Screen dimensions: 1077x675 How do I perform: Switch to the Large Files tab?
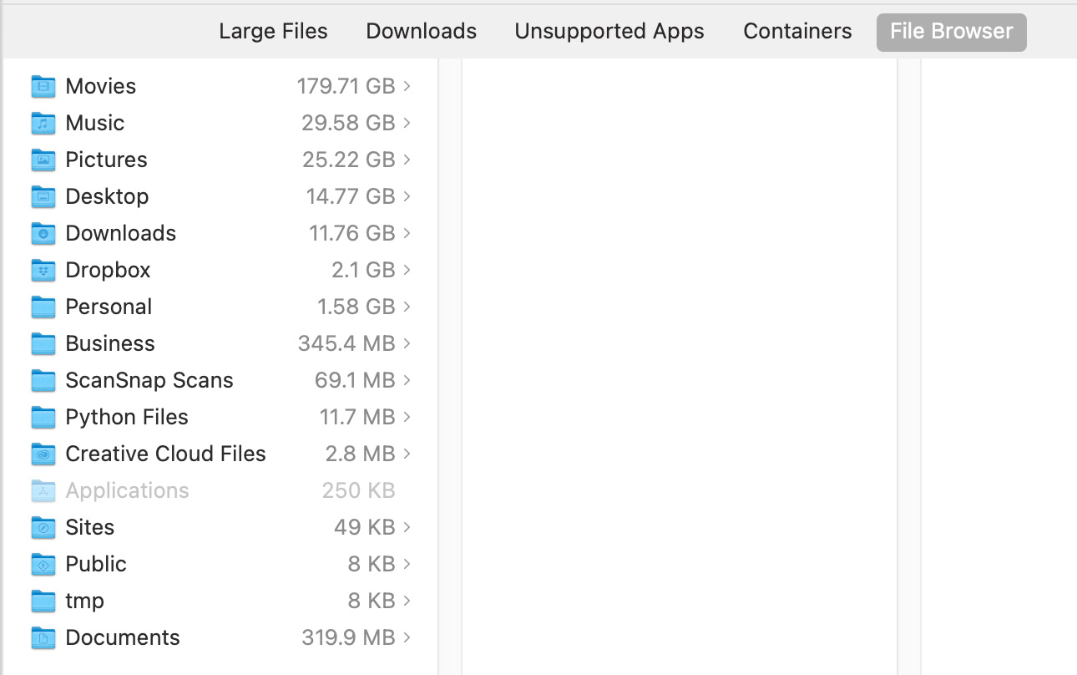point(273,32)
